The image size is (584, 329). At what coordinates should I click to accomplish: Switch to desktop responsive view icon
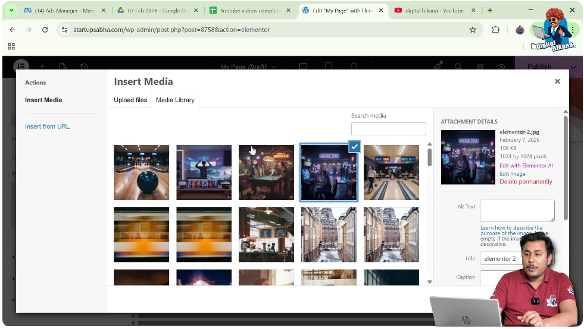[x=303, y=66]
